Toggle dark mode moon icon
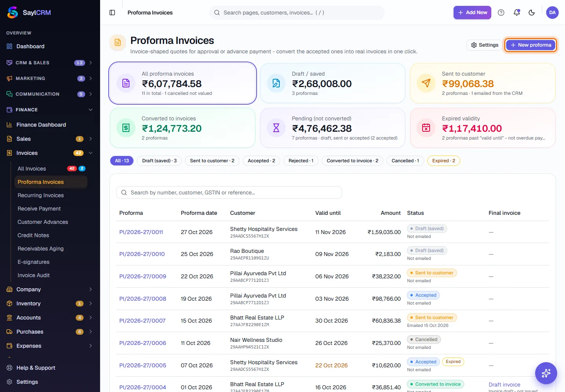565x392 pixels. [532, 13]
